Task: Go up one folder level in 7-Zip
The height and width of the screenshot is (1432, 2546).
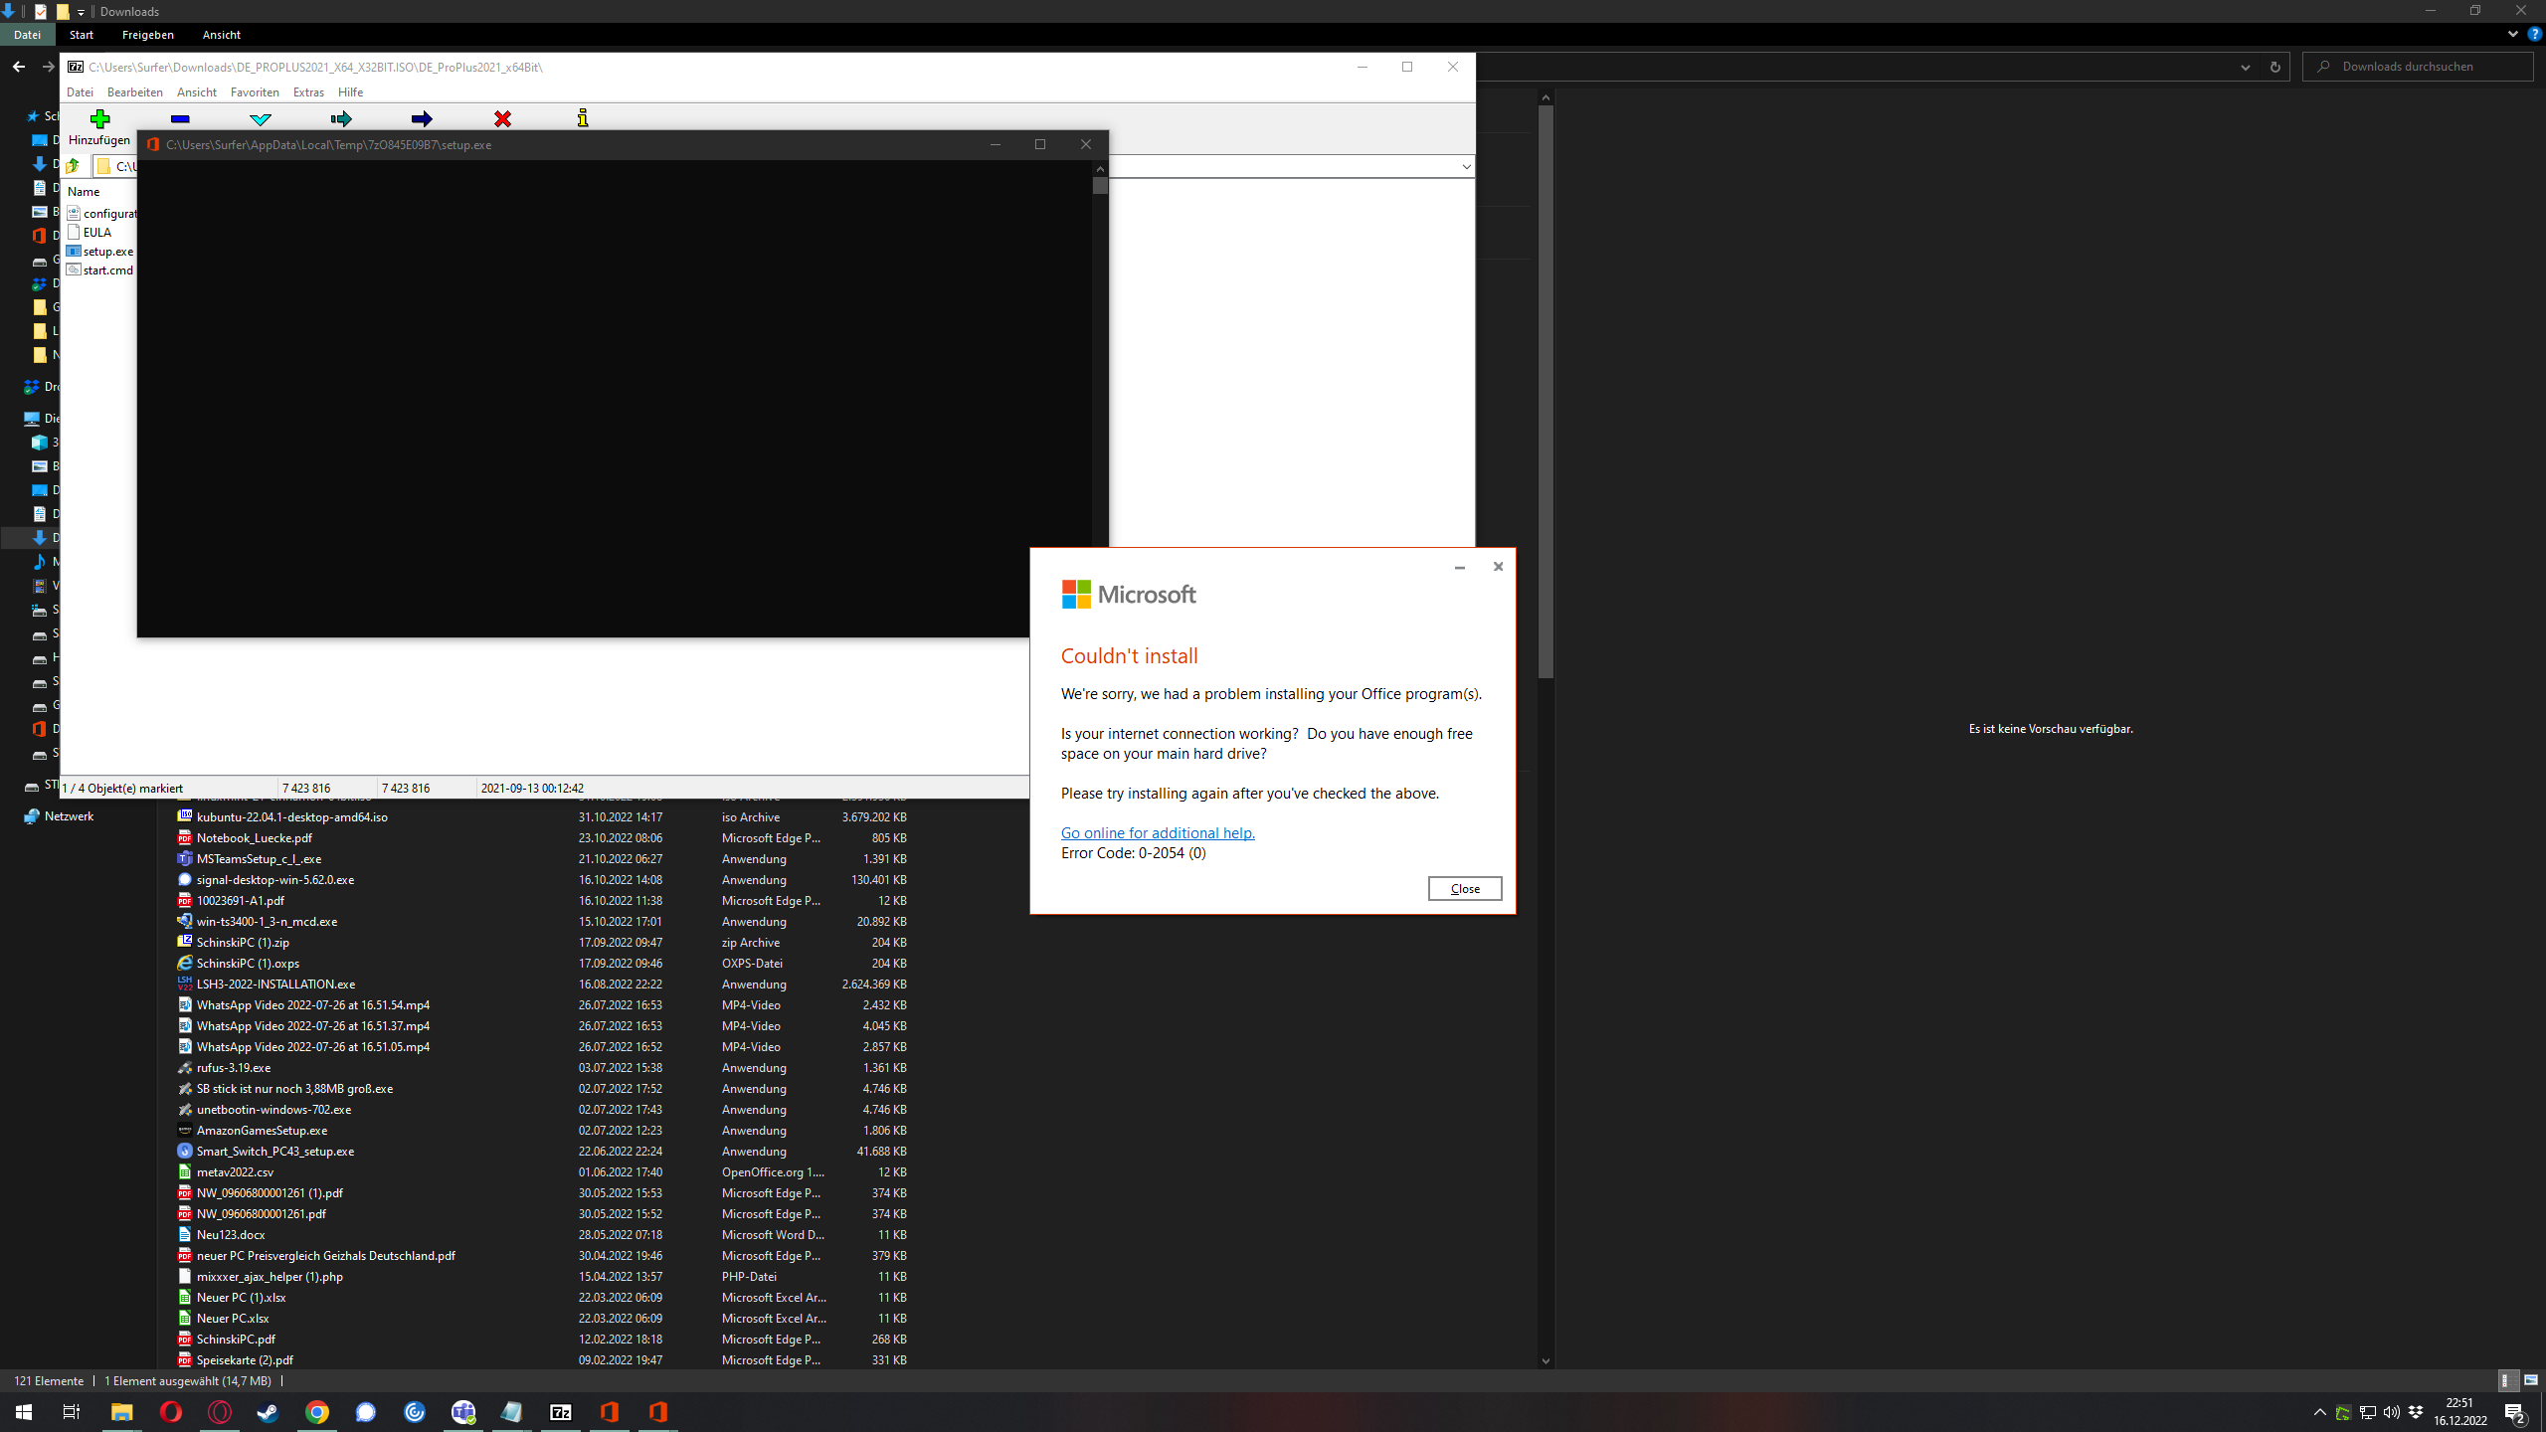Action: pos(74,166)
